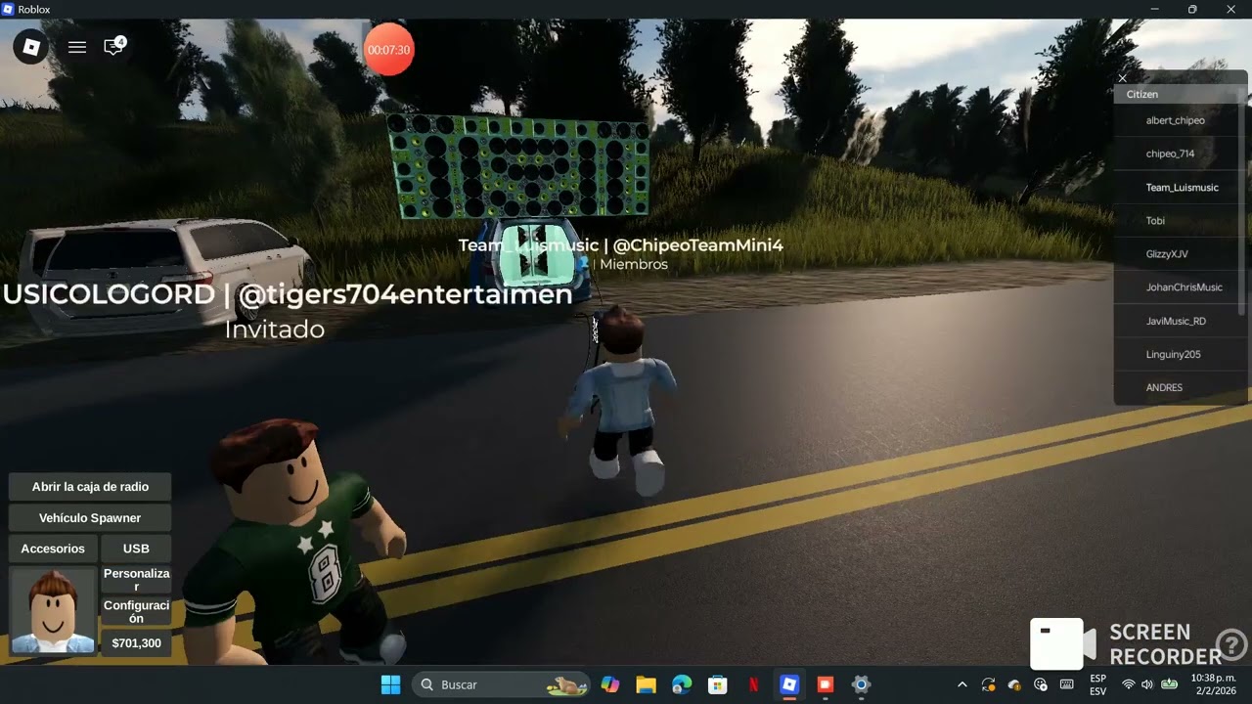Click the Abrir la caja de radio button

pyautogui.click(x=90, y=487)
